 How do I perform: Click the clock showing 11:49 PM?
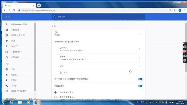tap(180, 101)
